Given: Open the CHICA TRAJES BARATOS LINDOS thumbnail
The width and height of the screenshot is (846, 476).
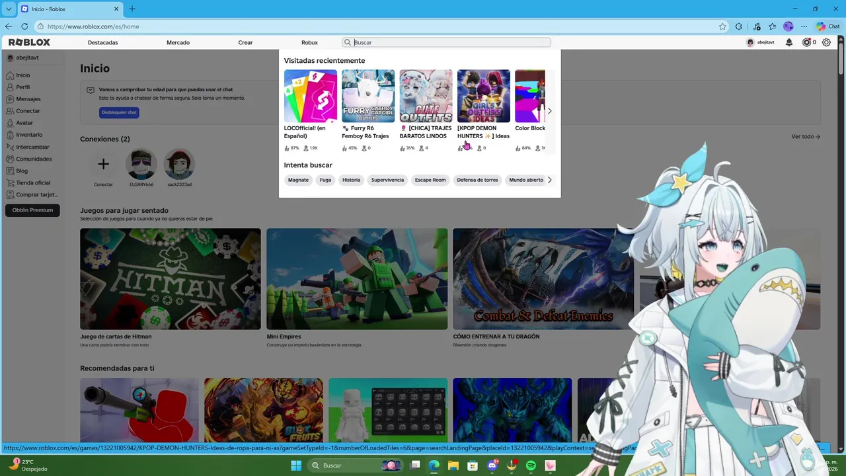Looking at the screenshot, I should (x=426, y=96).
